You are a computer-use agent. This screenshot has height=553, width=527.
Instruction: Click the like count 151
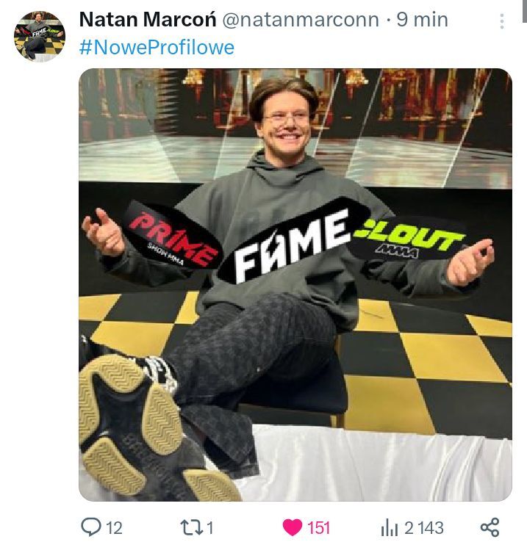[318, 527]
